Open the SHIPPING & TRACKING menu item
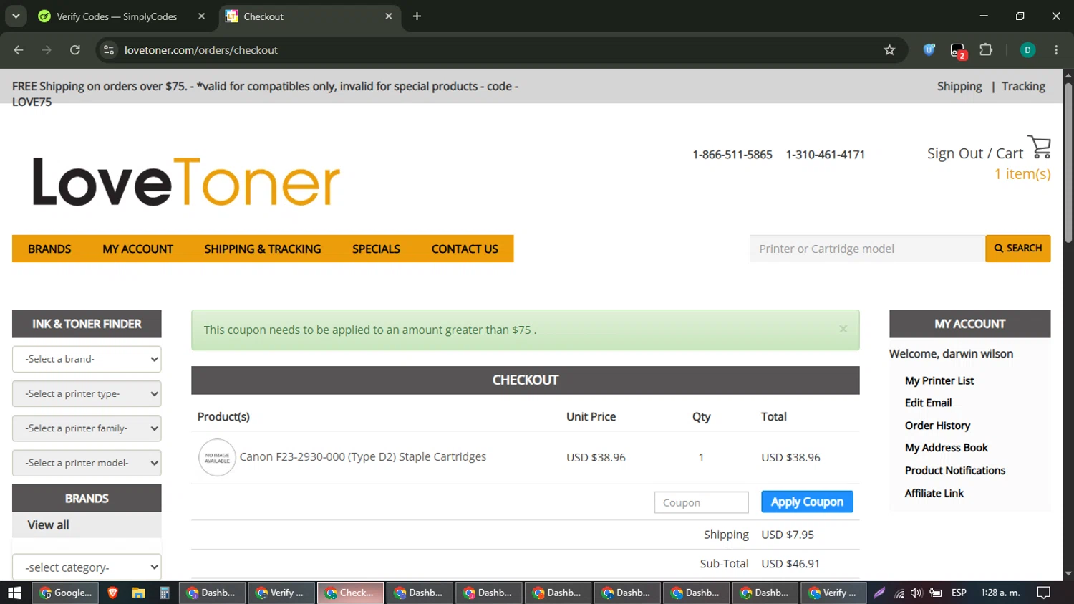The width and height of the screenshot is (1074, 604). (263, 249)
